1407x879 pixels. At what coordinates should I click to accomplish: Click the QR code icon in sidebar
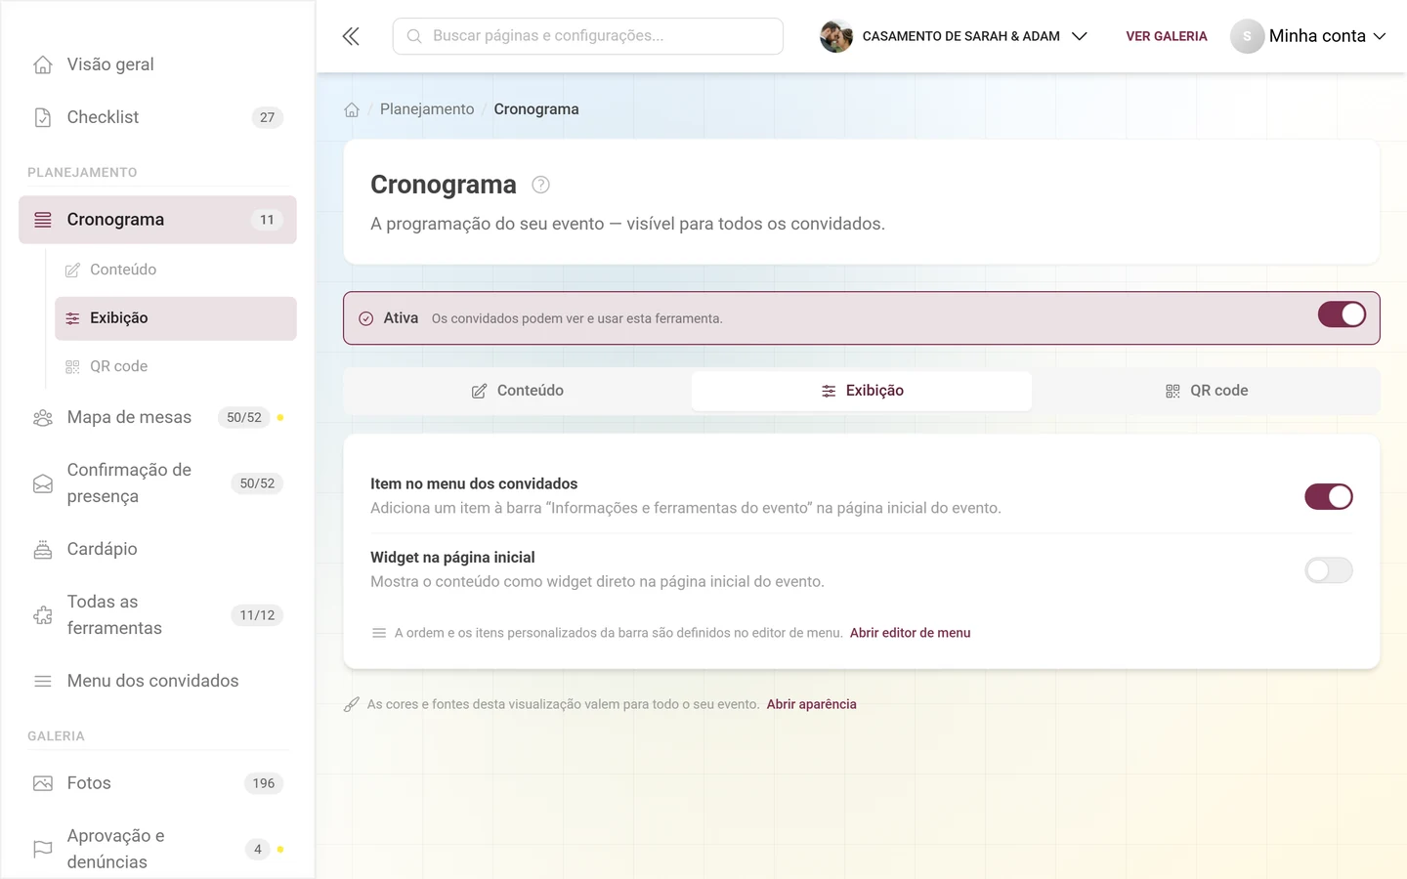(72, 367)
